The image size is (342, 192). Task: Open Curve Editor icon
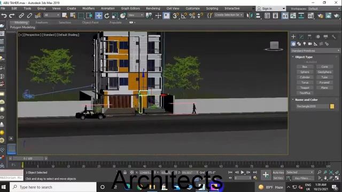pos(293,15)
